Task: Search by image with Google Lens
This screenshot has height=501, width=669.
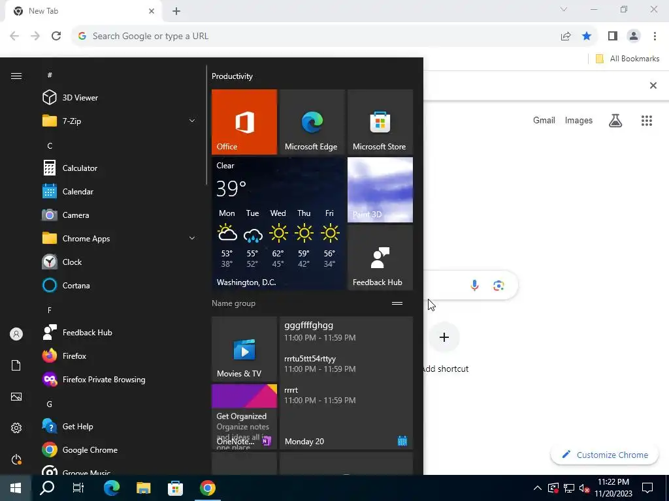Action: [x=498, y=286]
